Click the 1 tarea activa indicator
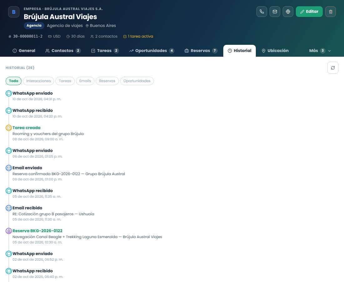Image resolution: width=344 pixels, height=282 pixels. pos(138,36)
